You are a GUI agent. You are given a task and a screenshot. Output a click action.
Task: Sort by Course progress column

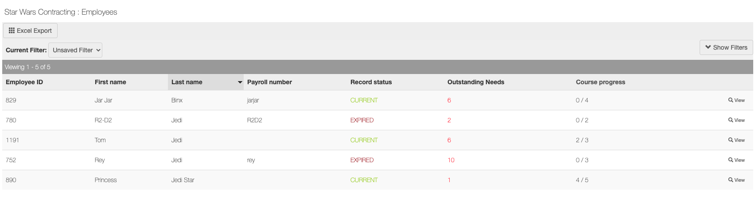pyautogui.click(x=600, y=82)
